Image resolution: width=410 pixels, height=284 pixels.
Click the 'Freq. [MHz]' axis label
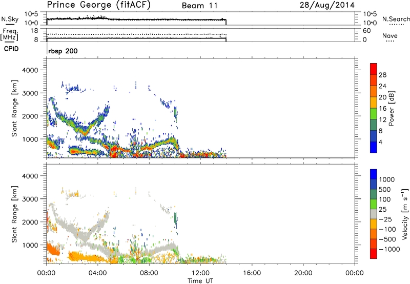pyautogui.click(x=9, y=35)
